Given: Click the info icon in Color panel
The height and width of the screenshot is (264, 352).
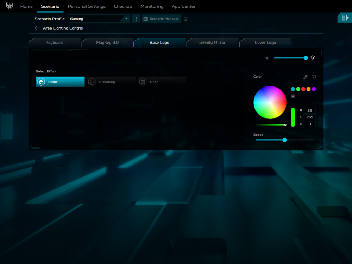Looking at the screenshot, I should pyautogui.click(x=314, y=77).
